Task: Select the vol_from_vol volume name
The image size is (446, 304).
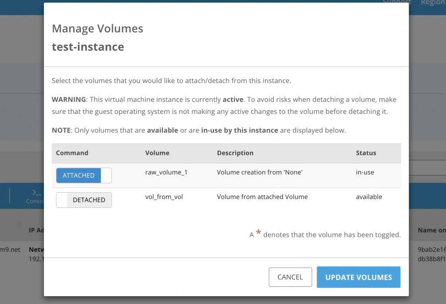Action: pyautogui.click(x=164, y=197)
